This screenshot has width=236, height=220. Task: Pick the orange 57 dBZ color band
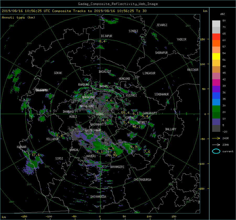coord(216,43)
